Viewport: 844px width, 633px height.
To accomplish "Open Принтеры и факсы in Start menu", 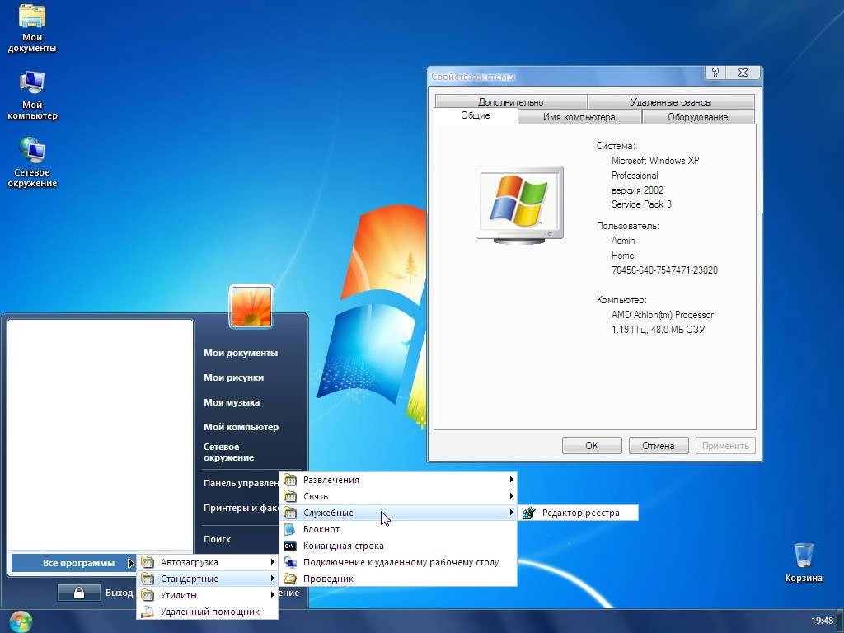I will pyautogui.click(x=241, y=508).
